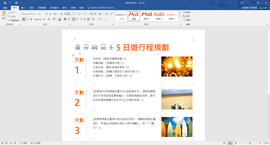Select the concert photo thumbnail for day 1
This screenshot has width=270, height=145.
pyautogui.click(x=177, y=66)
